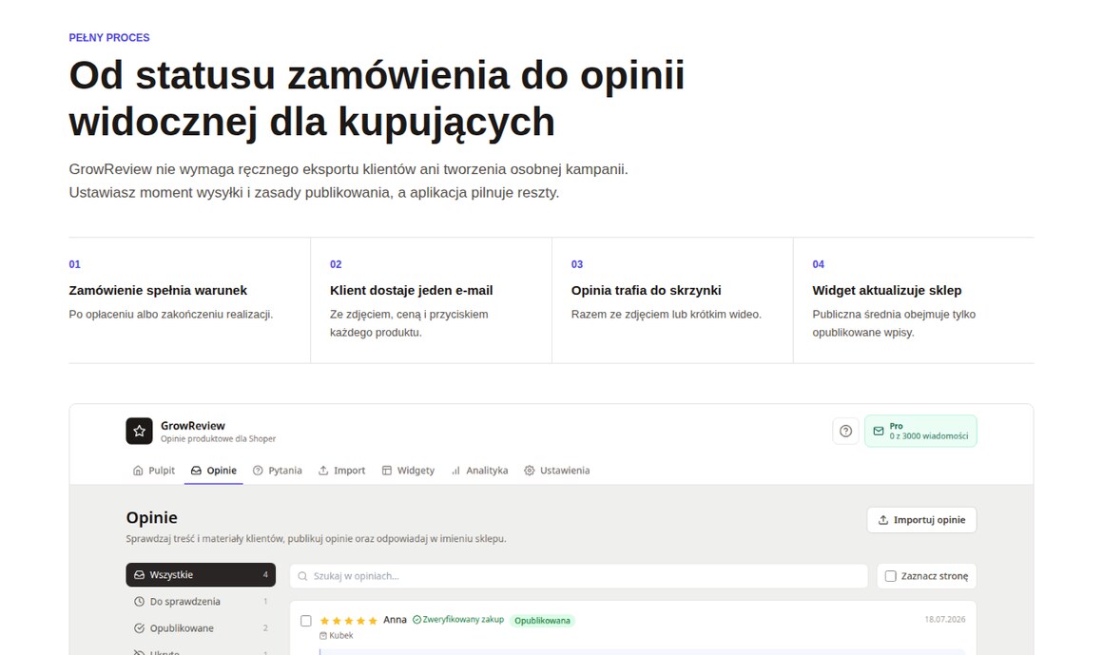Click step heading Klient dostaje jeden e-mail
Image resolution: width=1103 pixels, height=655 pixels.
point(411,291)
